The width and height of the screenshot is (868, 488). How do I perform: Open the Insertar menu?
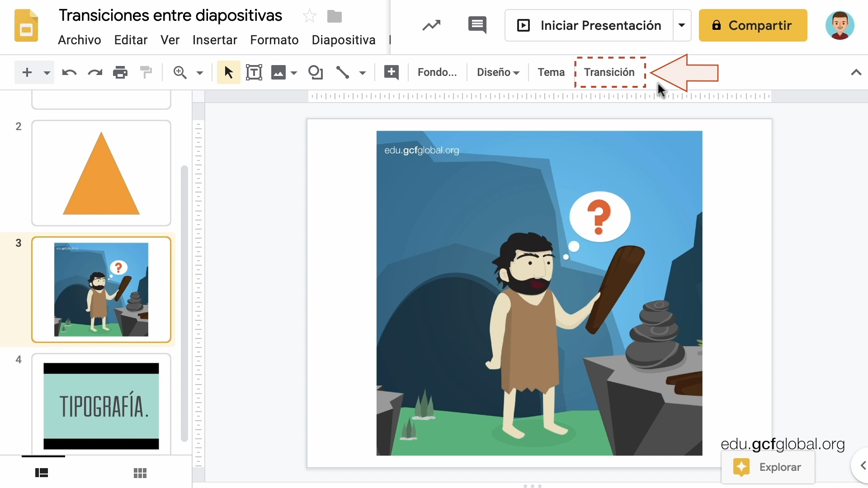[215, 40]
